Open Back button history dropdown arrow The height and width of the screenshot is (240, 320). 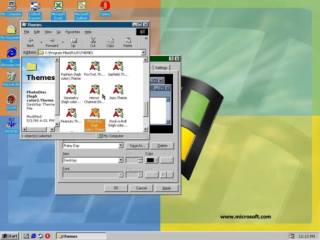(41, 42)
